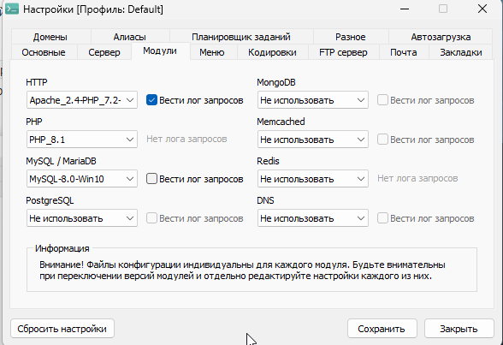The width and height of the screenshot is (503, 345).
Task: Switch to the Кодировки tab
Action: pyautogui.click(x=272, y=52)
